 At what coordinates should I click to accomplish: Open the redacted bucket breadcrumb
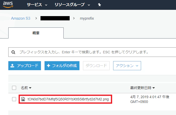(55, 18)
